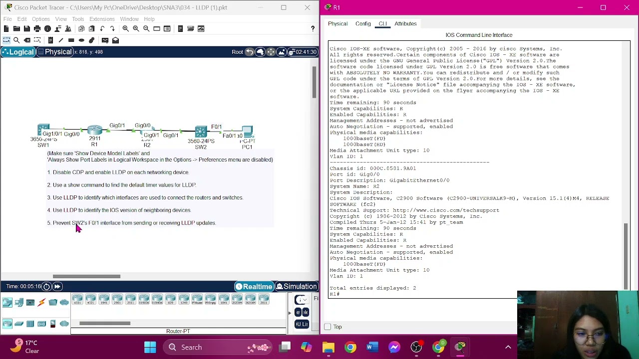Screen dimensions: 639x359
Task: Click the Zoom In magnifier icon
Action: pos(126,29)
